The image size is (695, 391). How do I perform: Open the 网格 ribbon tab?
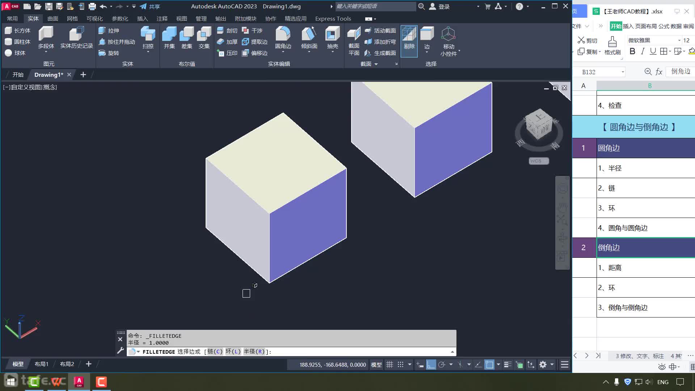tap(72, 18)
